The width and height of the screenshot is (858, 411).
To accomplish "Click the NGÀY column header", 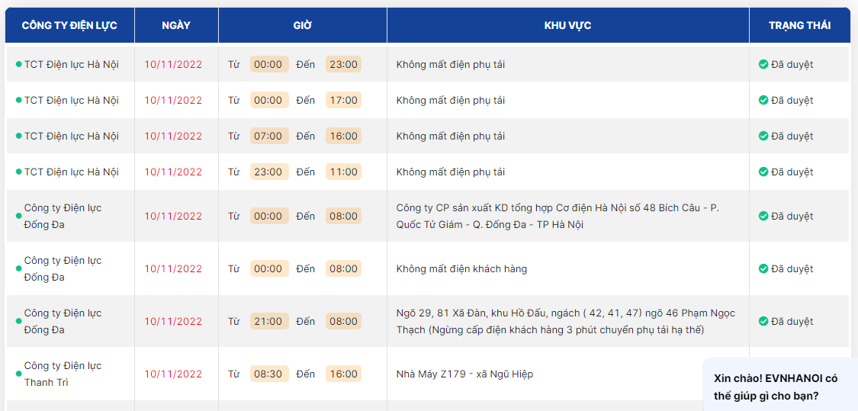I will point(176,26).
